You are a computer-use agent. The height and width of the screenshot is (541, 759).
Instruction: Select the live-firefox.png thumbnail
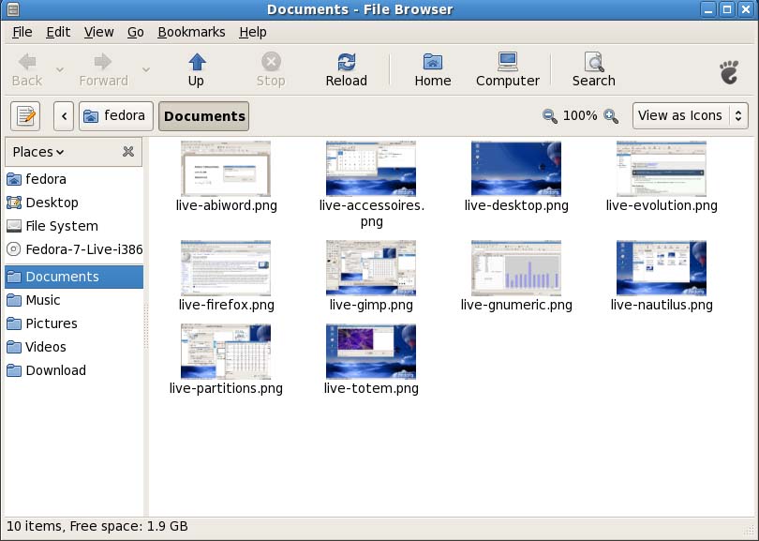point(226,268)
